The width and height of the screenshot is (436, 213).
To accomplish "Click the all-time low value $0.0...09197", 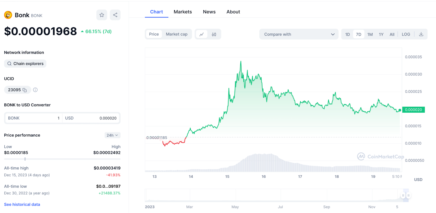I will [108, 187].
